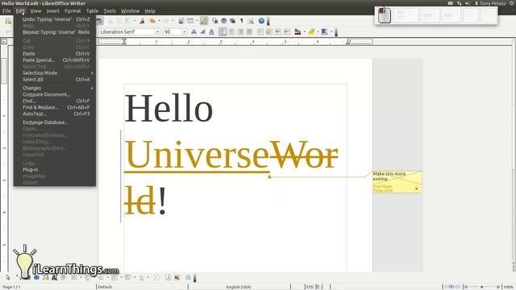Open the Window menu

pos(130,10)
